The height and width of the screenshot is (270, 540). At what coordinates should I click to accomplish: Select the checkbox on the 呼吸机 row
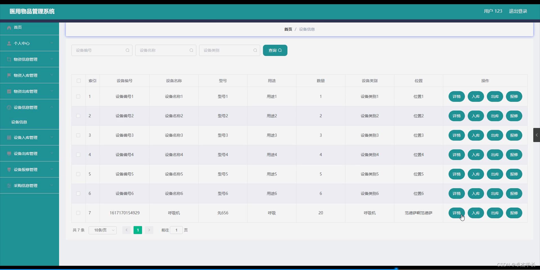click(78, 213)
